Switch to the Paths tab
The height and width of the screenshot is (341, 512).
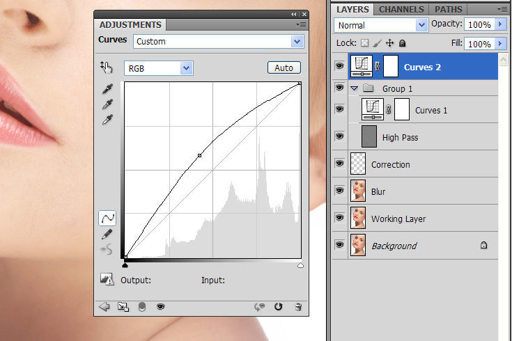click(449, 9)
